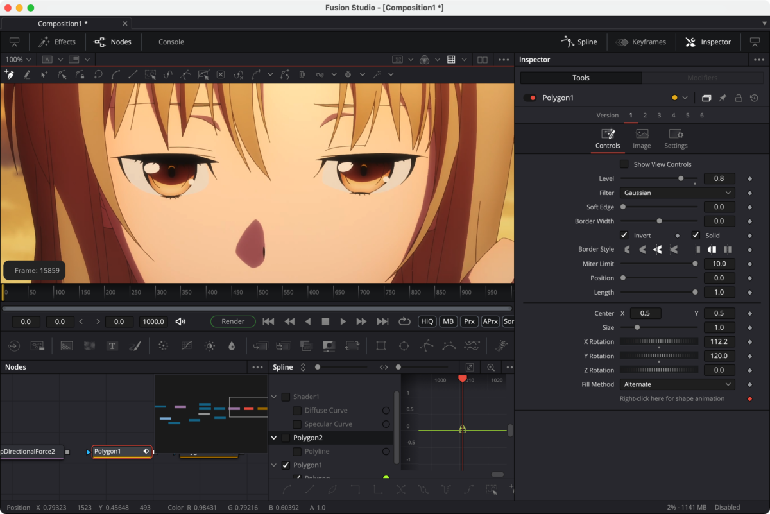Open the 100% viewer zoom dropdown
This screenshot has height=514, width=770.
17,60
